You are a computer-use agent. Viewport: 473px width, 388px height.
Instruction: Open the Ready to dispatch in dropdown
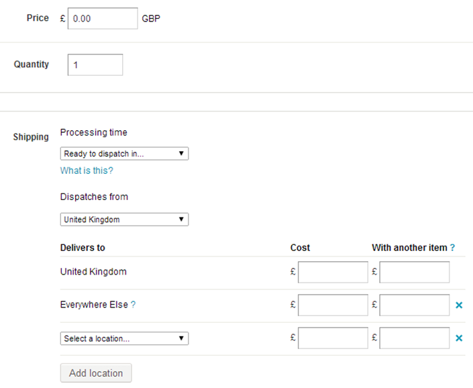click(124, 154)
